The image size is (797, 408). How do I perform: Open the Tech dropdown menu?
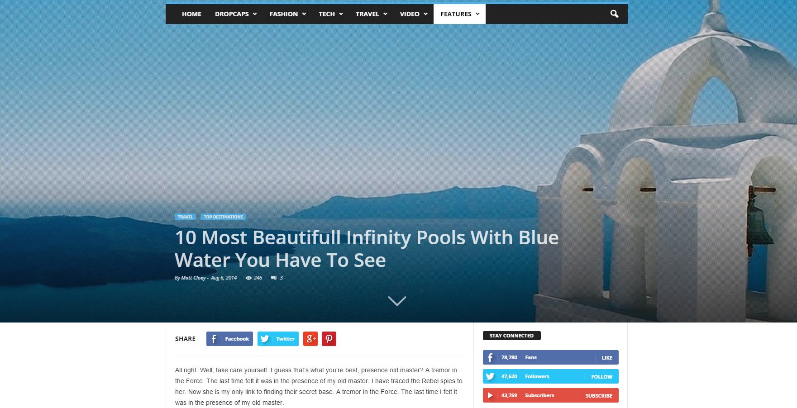point(330,14)
